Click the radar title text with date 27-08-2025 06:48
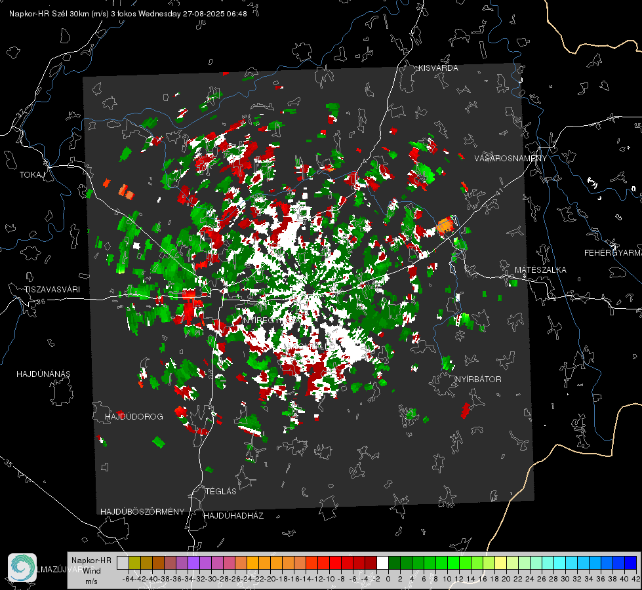 (x=128, y=14)
